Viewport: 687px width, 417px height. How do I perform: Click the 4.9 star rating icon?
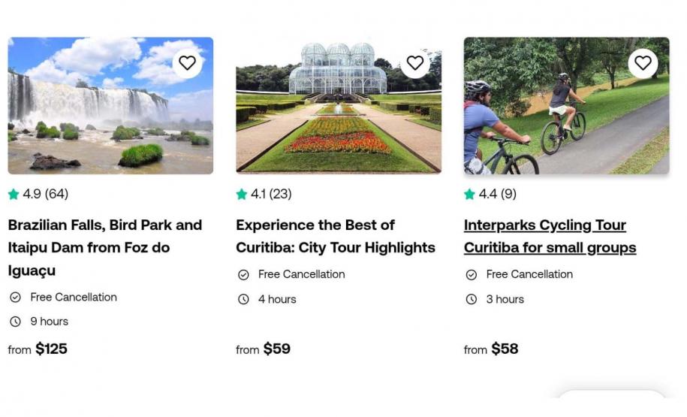[14, 195]
